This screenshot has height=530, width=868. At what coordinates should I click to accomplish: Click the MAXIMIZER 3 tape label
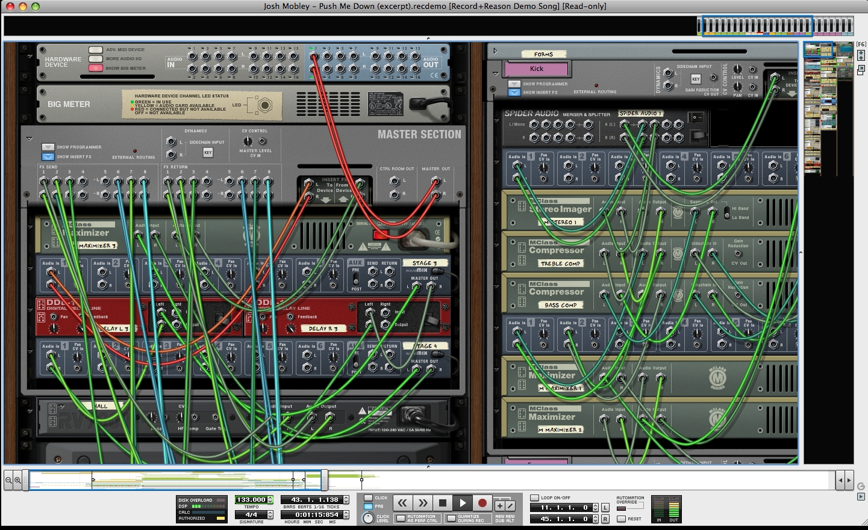pos(98,245)
